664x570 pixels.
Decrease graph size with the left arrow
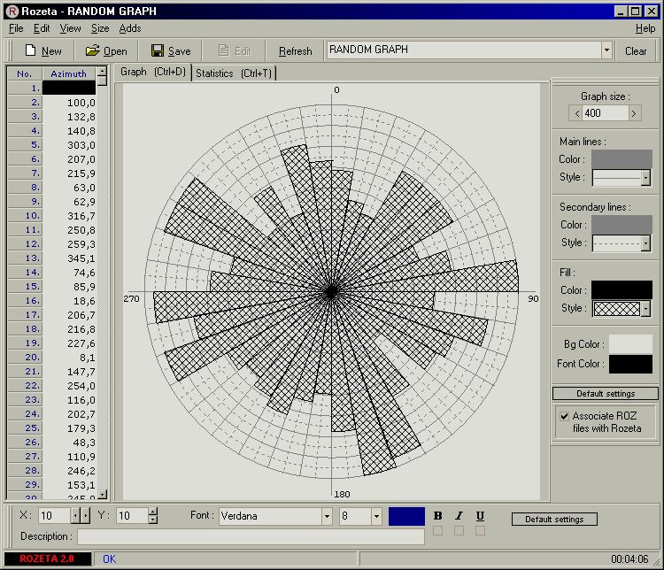coord(575,113)
